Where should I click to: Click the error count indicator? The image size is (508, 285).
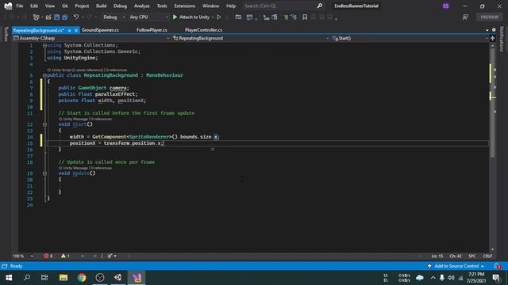click(x=48, y=256)
